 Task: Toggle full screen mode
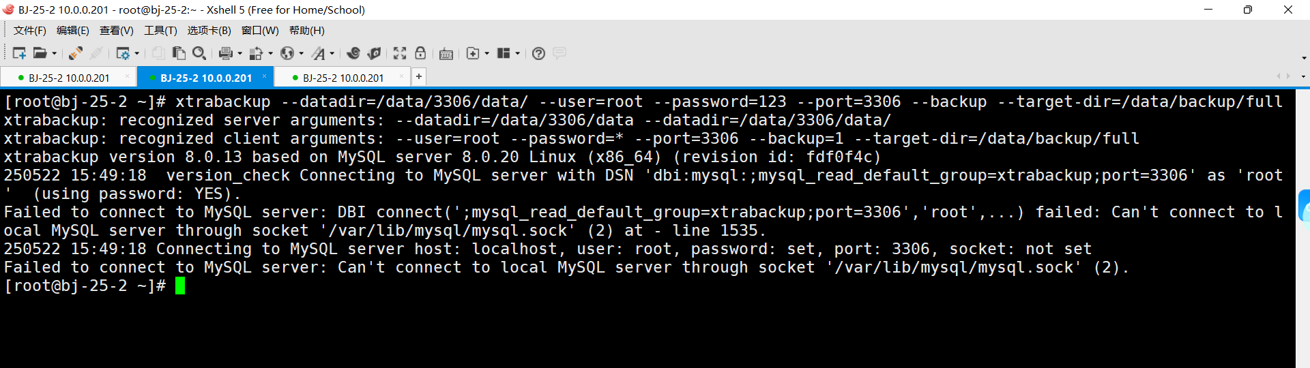coord(400,53)
